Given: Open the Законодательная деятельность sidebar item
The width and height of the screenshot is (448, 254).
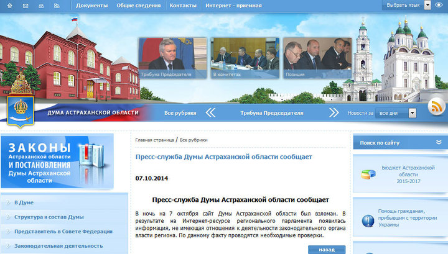Looking at the screenshot, I should 58,246.
